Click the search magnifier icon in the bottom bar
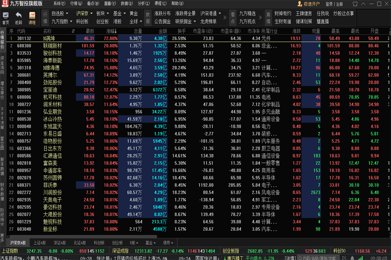391x260 pixels. click(x=299, y=257)
